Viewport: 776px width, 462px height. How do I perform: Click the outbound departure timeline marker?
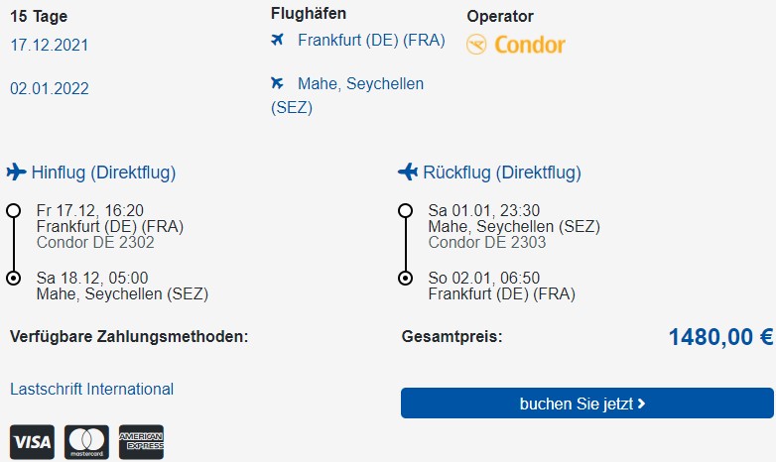point(13,211)
